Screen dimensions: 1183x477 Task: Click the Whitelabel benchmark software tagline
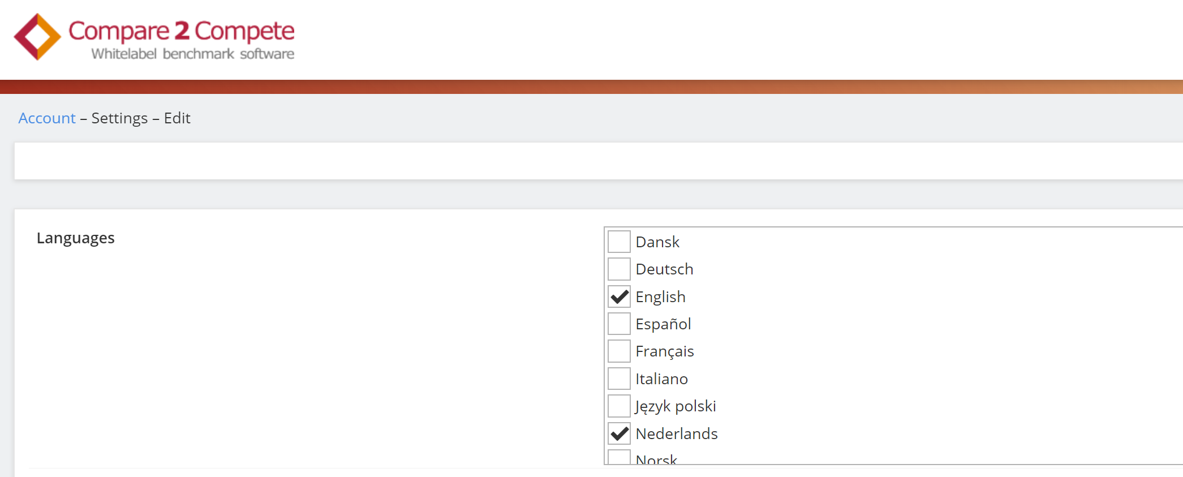(x=193, y=54)
